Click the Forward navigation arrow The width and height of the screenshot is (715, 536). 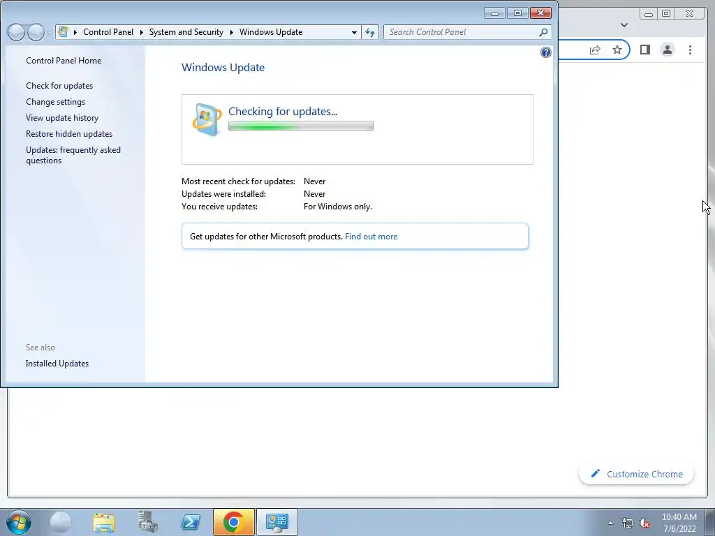pyautogui.click(x=36, y=32)
